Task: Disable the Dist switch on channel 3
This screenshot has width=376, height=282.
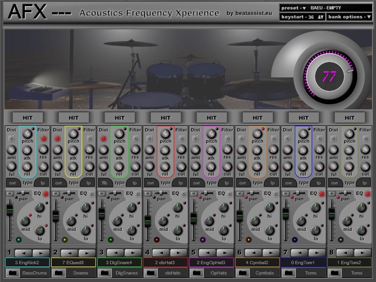Action: (103, 138)
